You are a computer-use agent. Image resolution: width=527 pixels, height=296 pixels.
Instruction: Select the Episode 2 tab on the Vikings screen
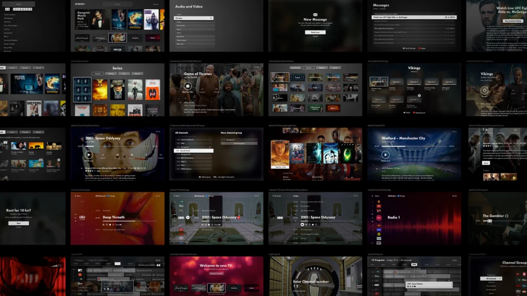[x=396, y=99]
